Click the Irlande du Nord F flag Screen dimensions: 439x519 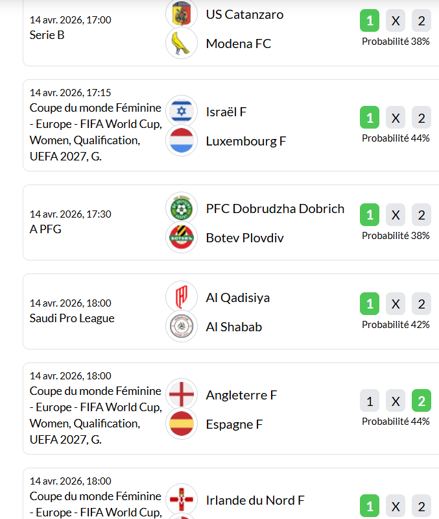point(182,500)
